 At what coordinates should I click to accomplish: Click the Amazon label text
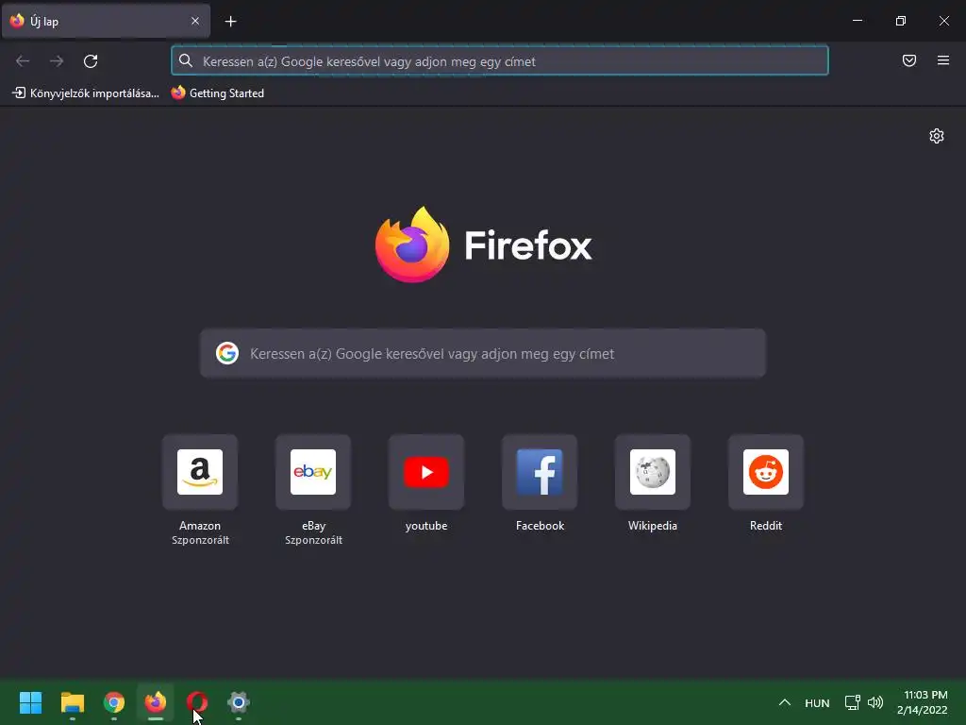point(200,526)
